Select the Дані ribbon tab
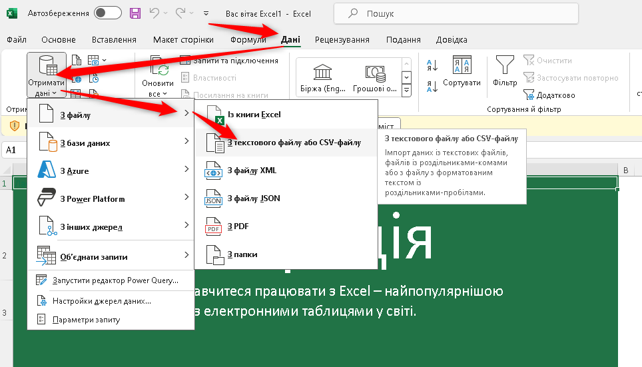Viewport: 642px width, 367px height. (x=291, y=40)
